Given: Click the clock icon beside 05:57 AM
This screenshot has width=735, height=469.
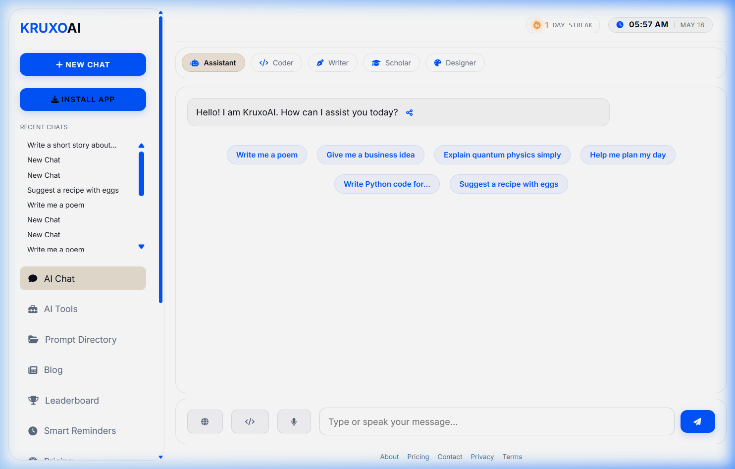Looking at the screenshot, I should coord(620,25).
